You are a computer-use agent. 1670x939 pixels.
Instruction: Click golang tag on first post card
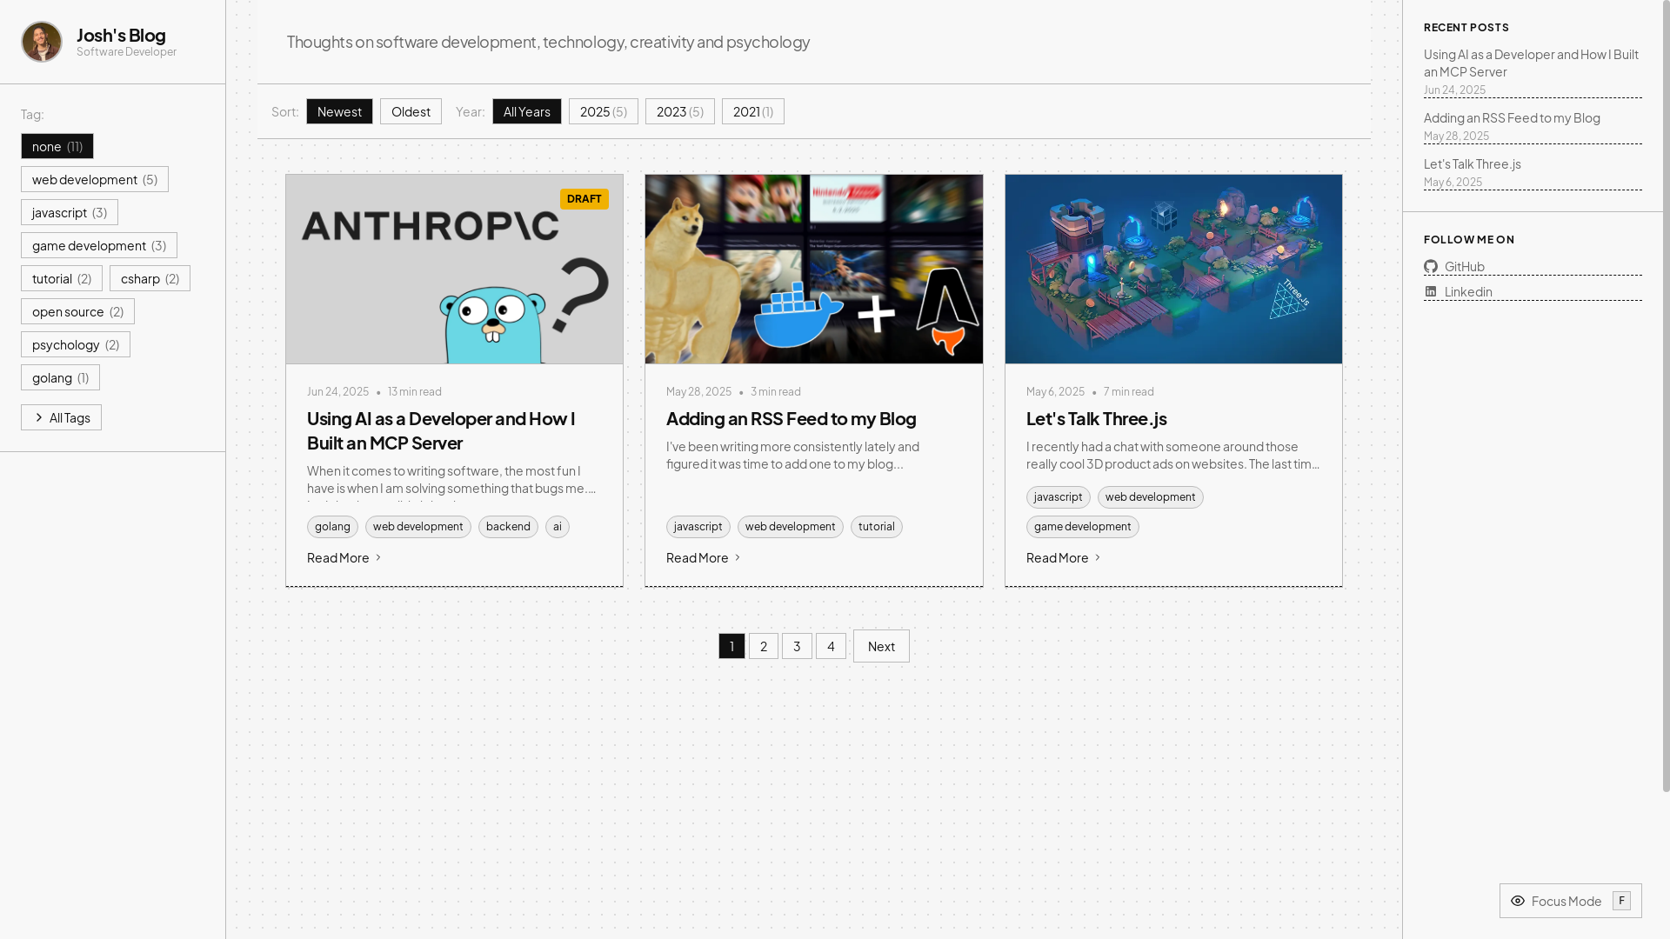click(332, 527)
